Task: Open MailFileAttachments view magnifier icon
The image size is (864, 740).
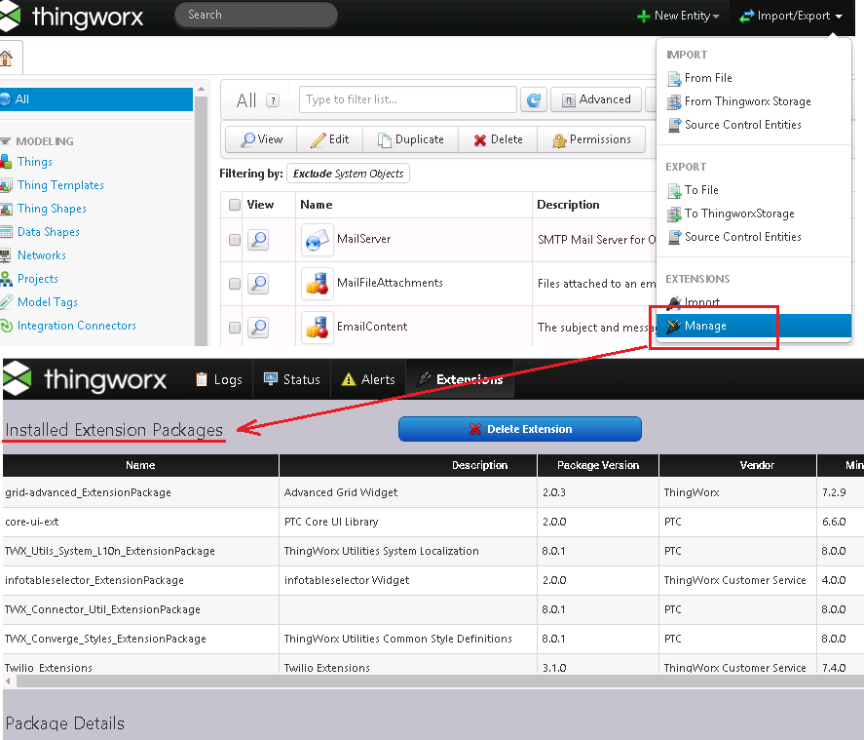Action: pos(258,284)
